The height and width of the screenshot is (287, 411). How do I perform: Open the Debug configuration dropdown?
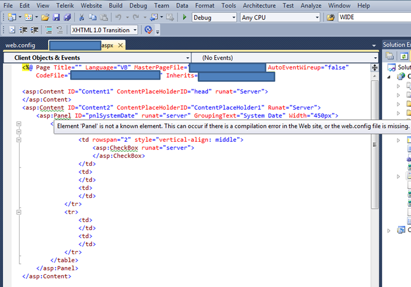234,17
